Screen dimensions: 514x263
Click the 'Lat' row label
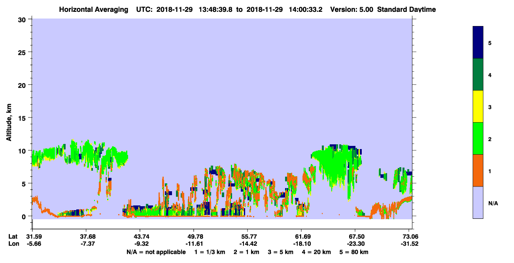pos(13,237)
